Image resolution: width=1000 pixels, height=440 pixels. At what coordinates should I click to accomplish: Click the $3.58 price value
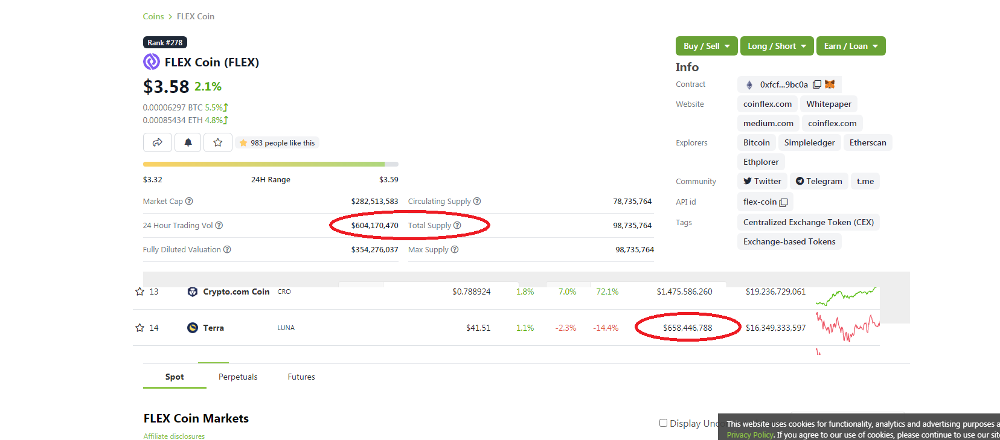166,86
